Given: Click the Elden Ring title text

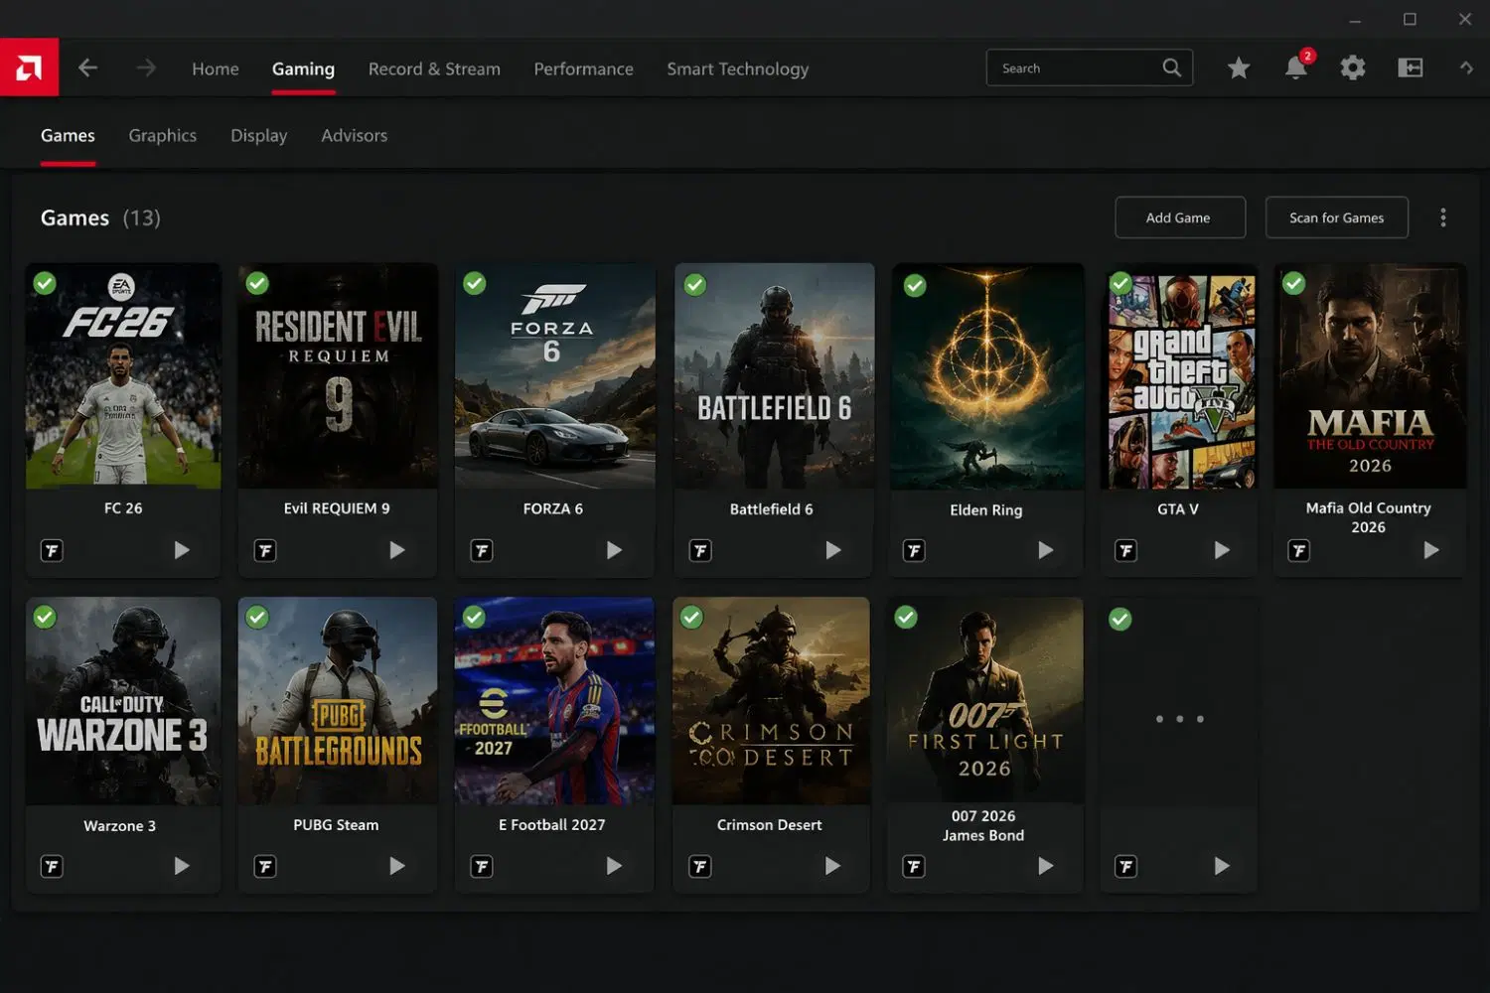Looking at the screenshot, I should 985,509.
